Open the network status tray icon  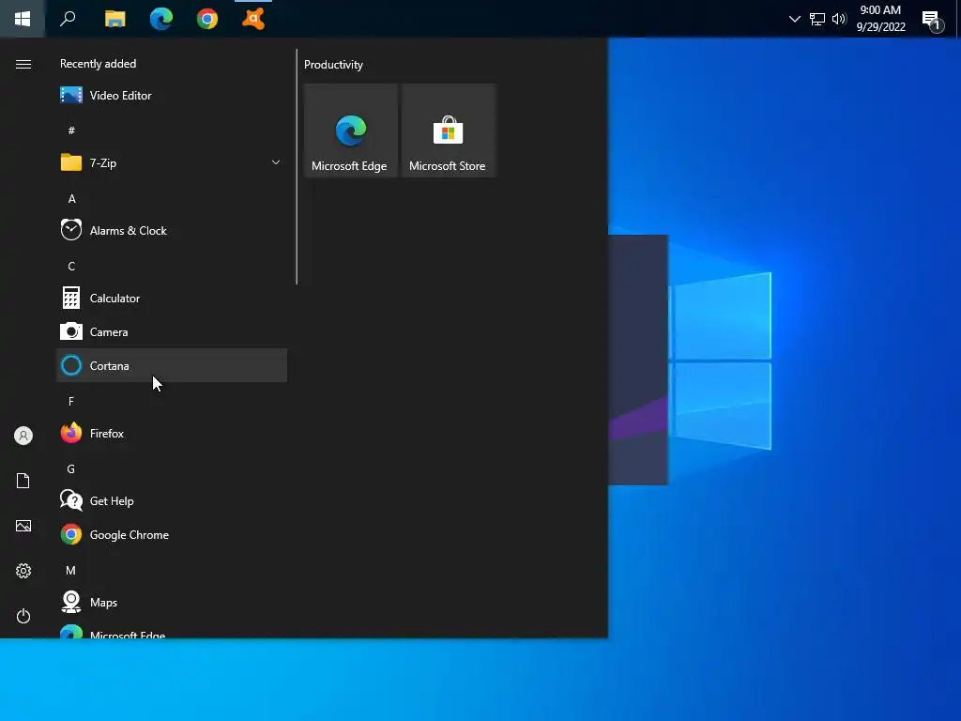pos(817,19)
